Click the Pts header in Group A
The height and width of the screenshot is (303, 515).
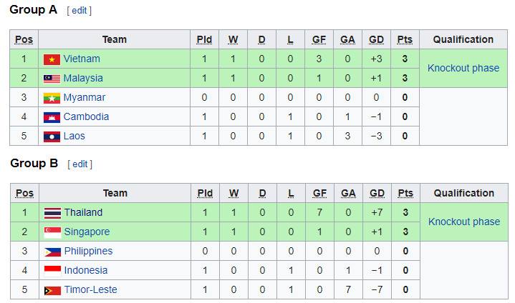coord(405,39)
